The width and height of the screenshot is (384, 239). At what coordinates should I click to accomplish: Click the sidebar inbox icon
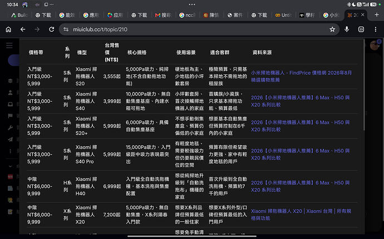[10, 104]
